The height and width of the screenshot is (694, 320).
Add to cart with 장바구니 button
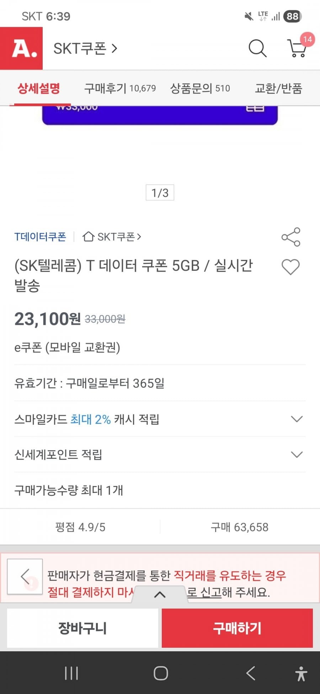click(82, 628)
